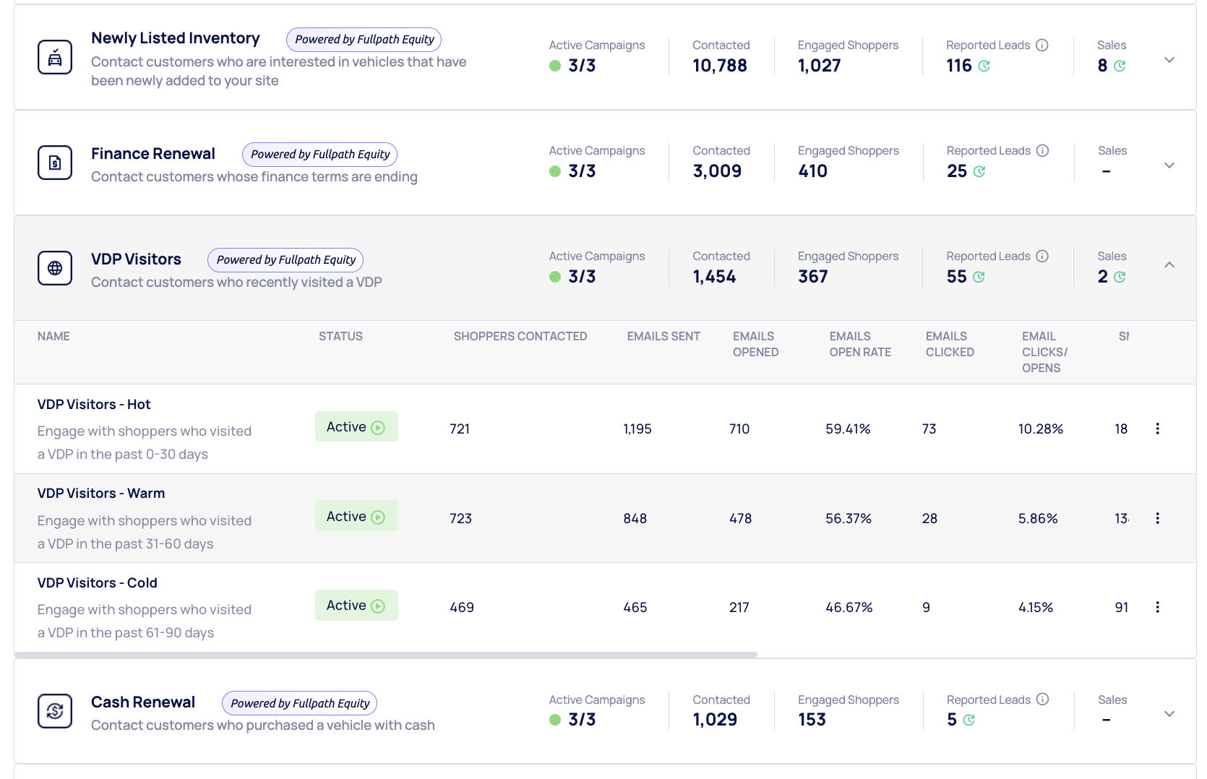Click the Emails Sent column header
The height and width of the screenshot is (779, 1207).
tap(663, 337)
